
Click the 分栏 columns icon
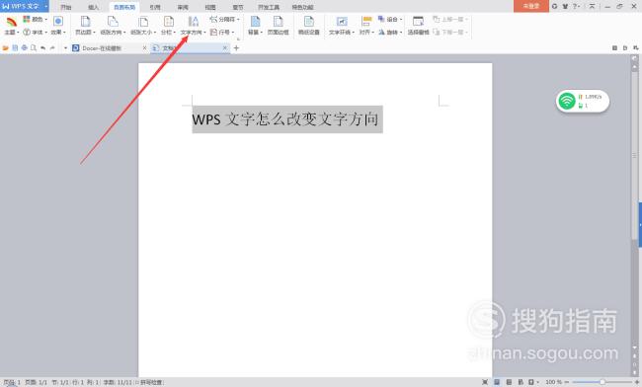click(x=168, y=22)
